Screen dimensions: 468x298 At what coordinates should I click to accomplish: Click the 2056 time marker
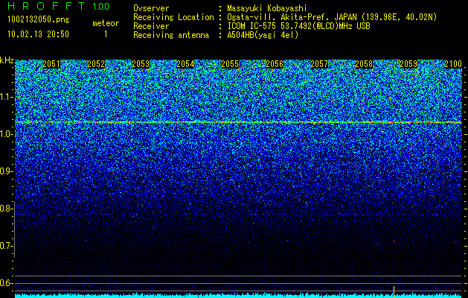[x=275, y=64]
